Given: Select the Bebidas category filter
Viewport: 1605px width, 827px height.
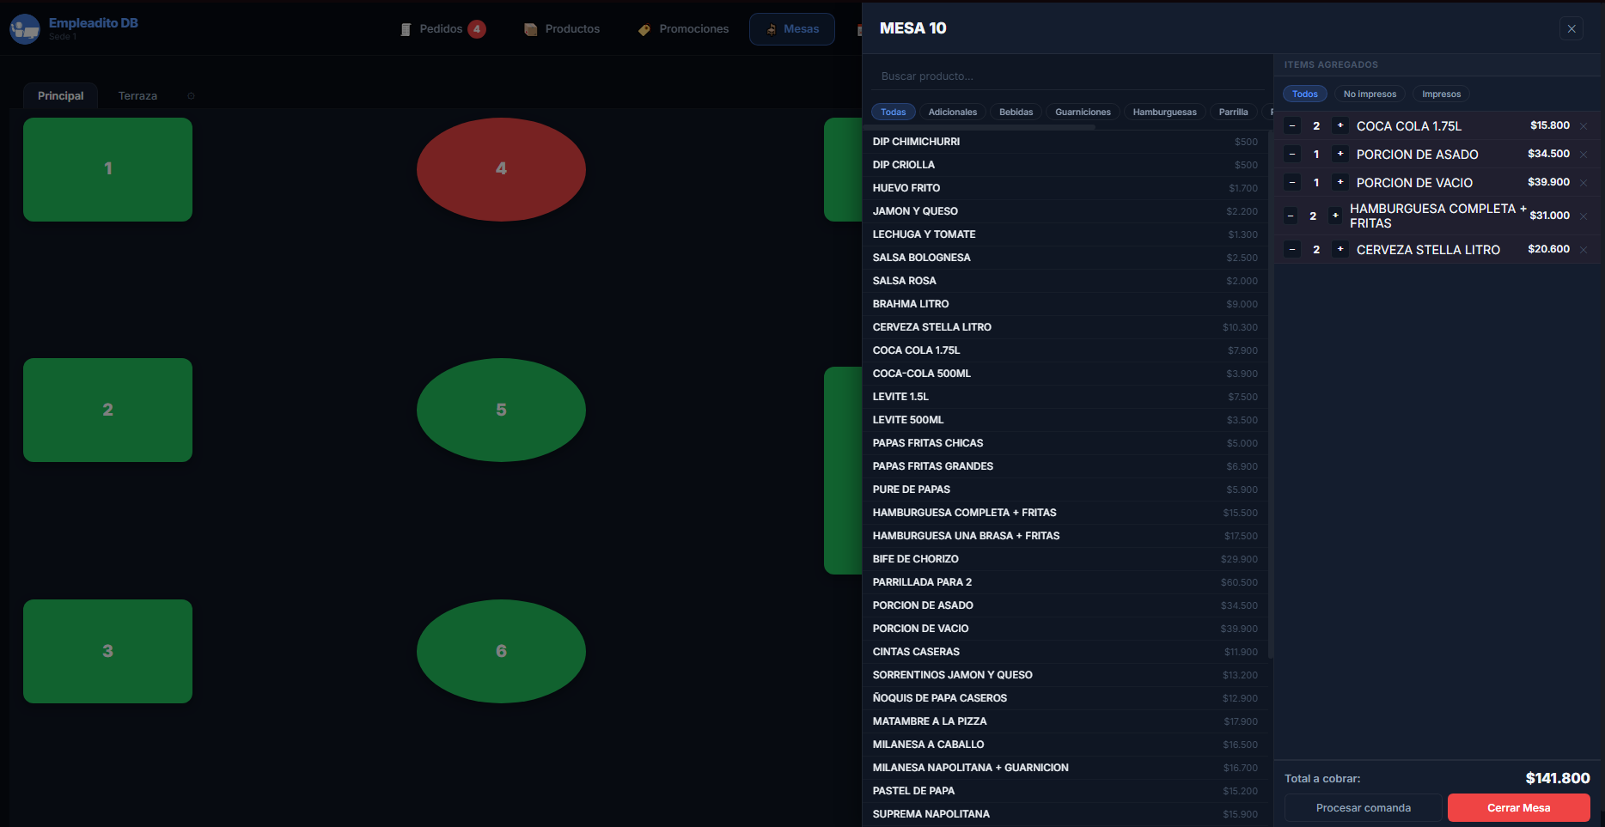Looking at the screenshot, I should 1016,112.
